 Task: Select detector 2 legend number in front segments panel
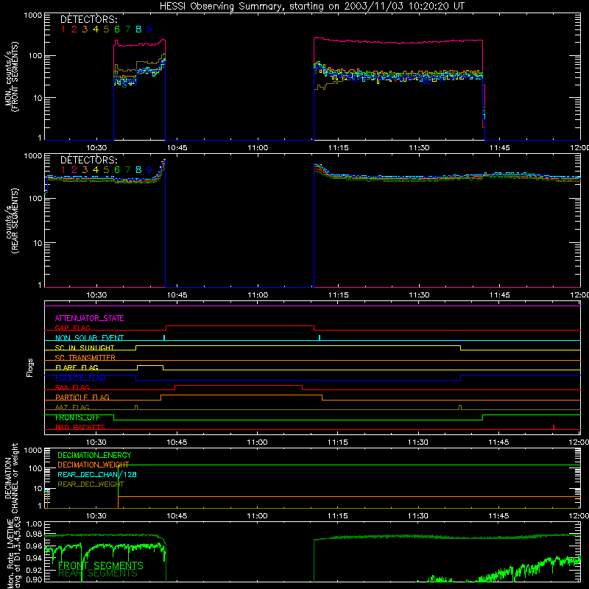tap(74, 29)
